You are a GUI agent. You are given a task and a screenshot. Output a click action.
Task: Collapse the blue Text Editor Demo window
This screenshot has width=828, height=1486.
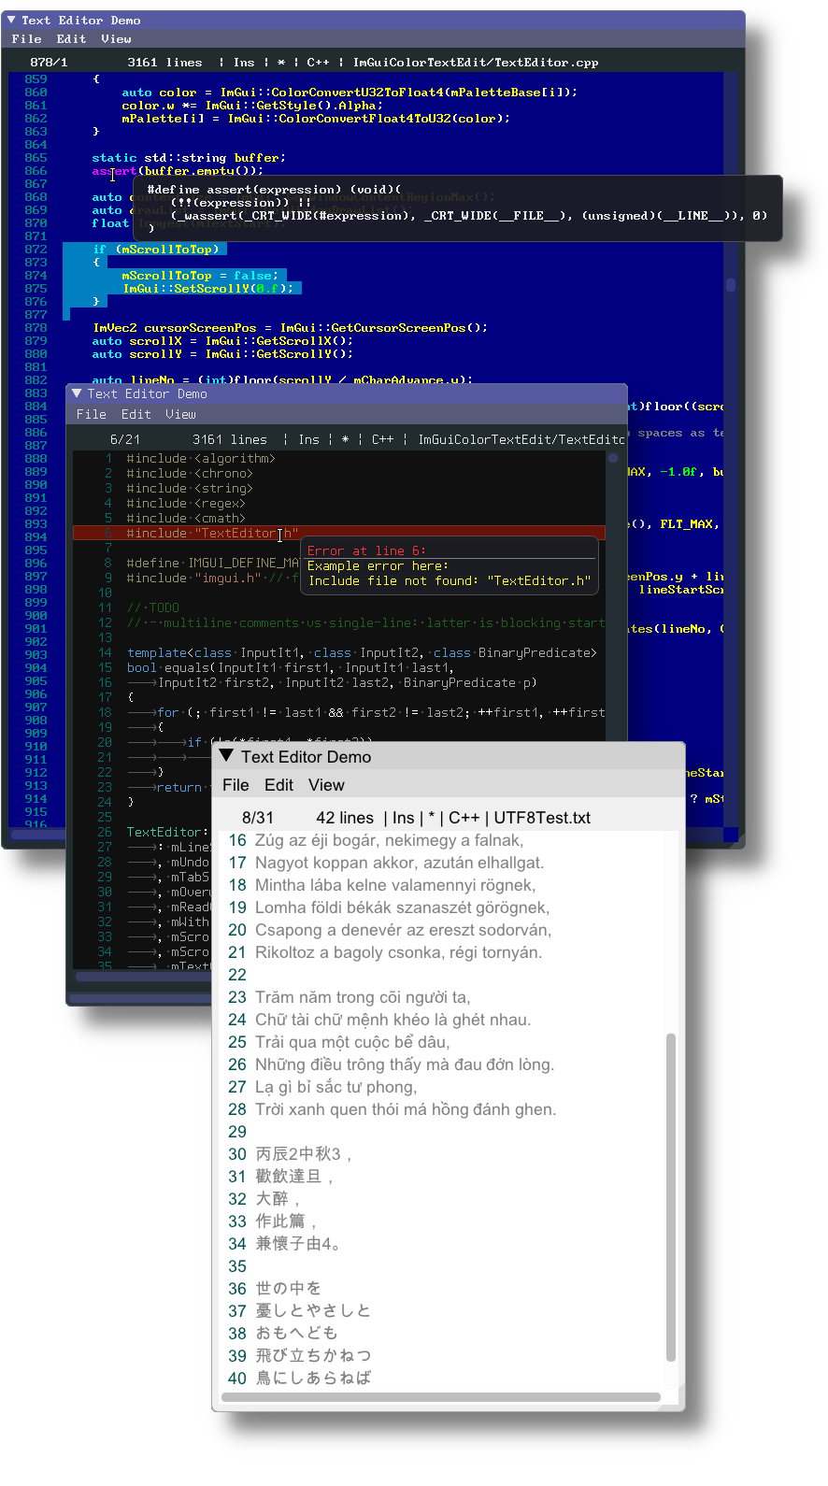[x=12, y=20]
